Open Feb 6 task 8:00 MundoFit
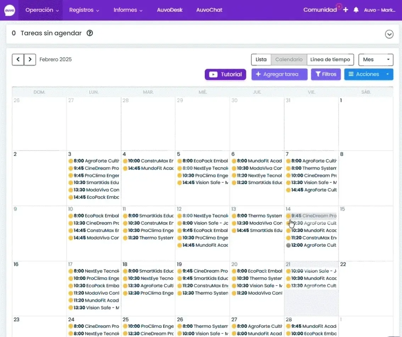402x337 pixels. [x=257, y=161]
